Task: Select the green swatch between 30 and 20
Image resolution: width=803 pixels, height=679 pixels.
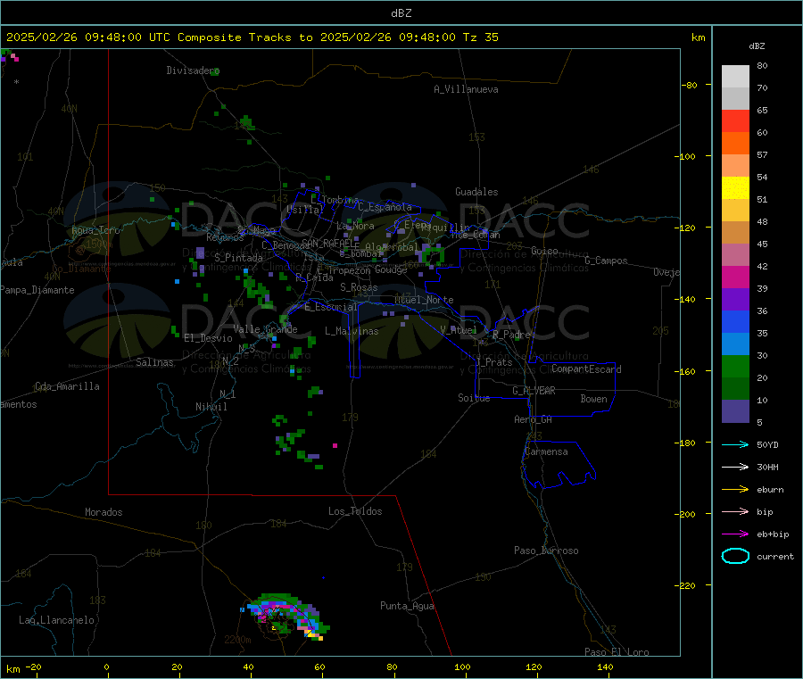Action: (x=735, y=366)
